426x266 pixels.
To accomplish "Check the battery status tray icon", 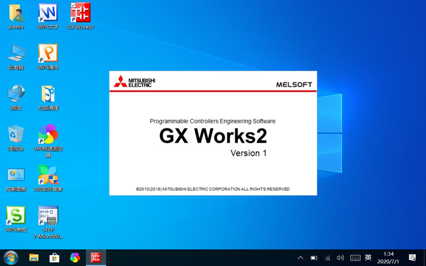I will click(x=314, y=257).
